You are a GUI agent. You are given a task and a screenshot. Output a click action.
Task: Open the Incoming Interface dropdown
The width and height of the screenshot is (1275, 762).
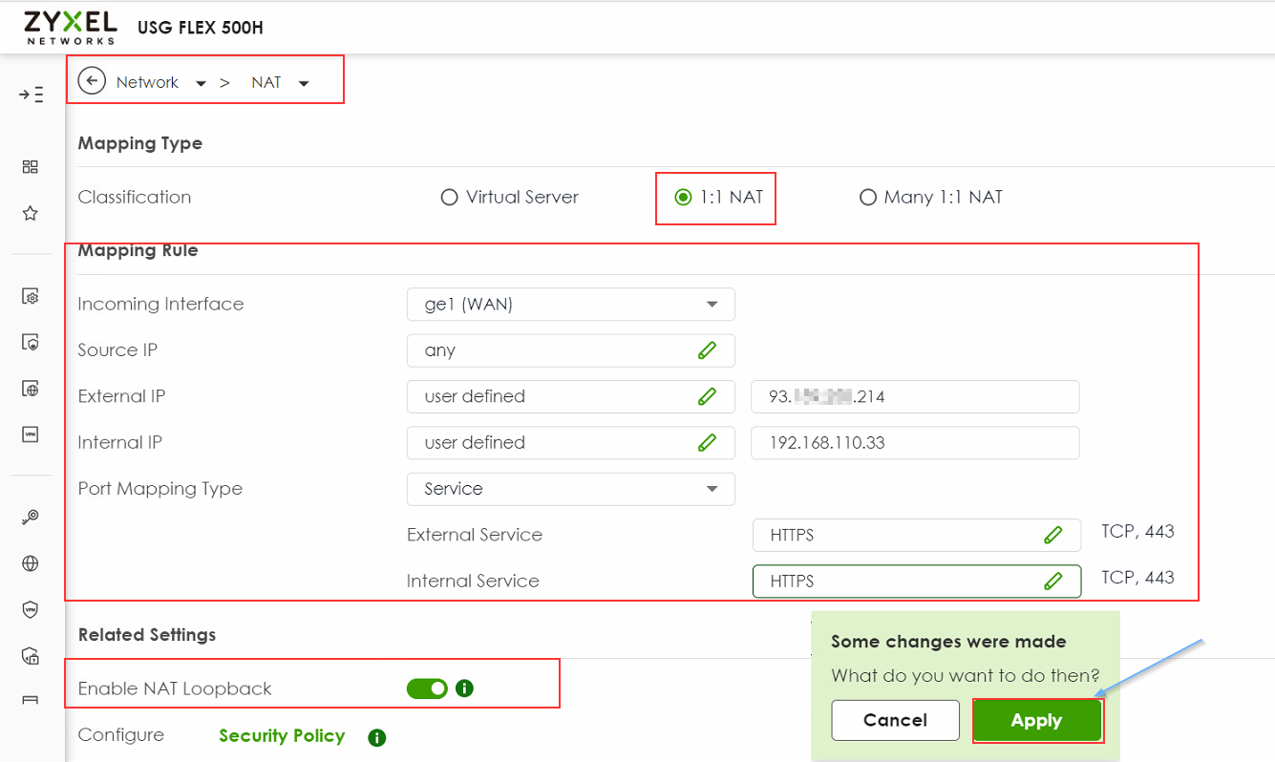(x=570, y=305)
